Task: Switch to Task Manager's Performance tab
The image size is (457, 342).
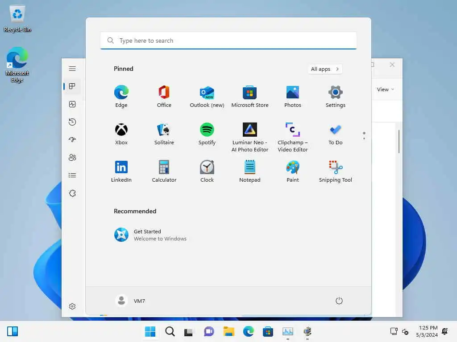Action: (x=72, y=104)
